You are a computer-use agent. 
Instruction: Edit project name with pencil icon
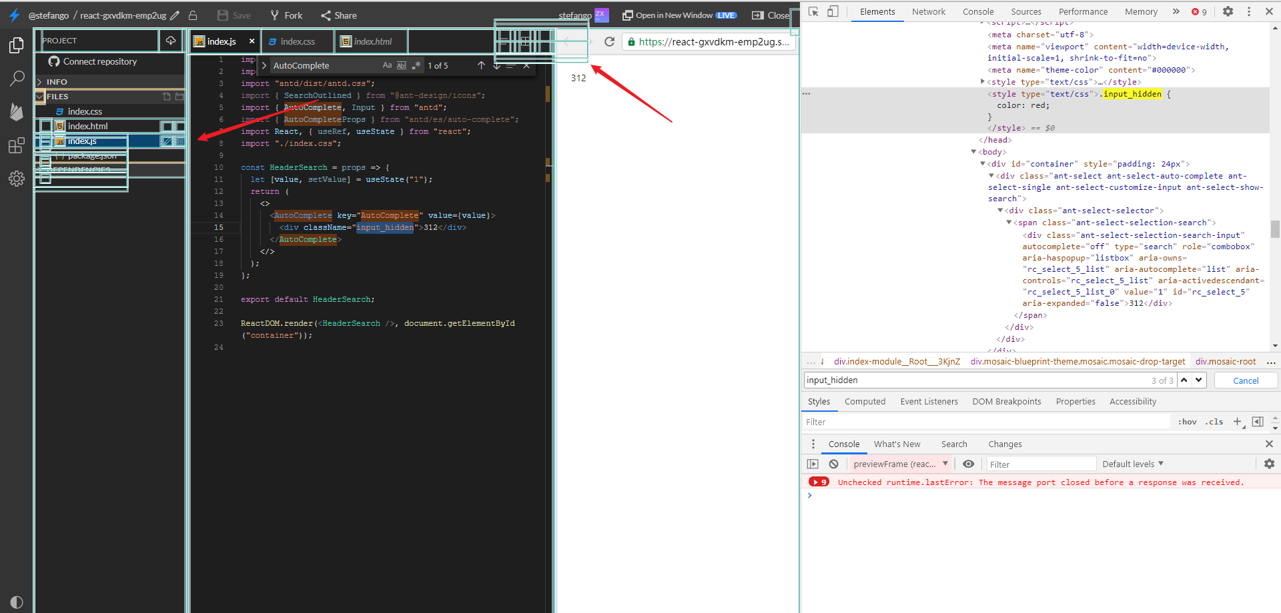pos(175,15)
